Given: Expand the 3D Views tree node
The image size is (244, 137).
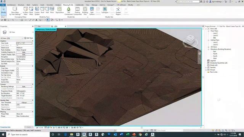Looking at the screenshot, I should tap(209, 47).
